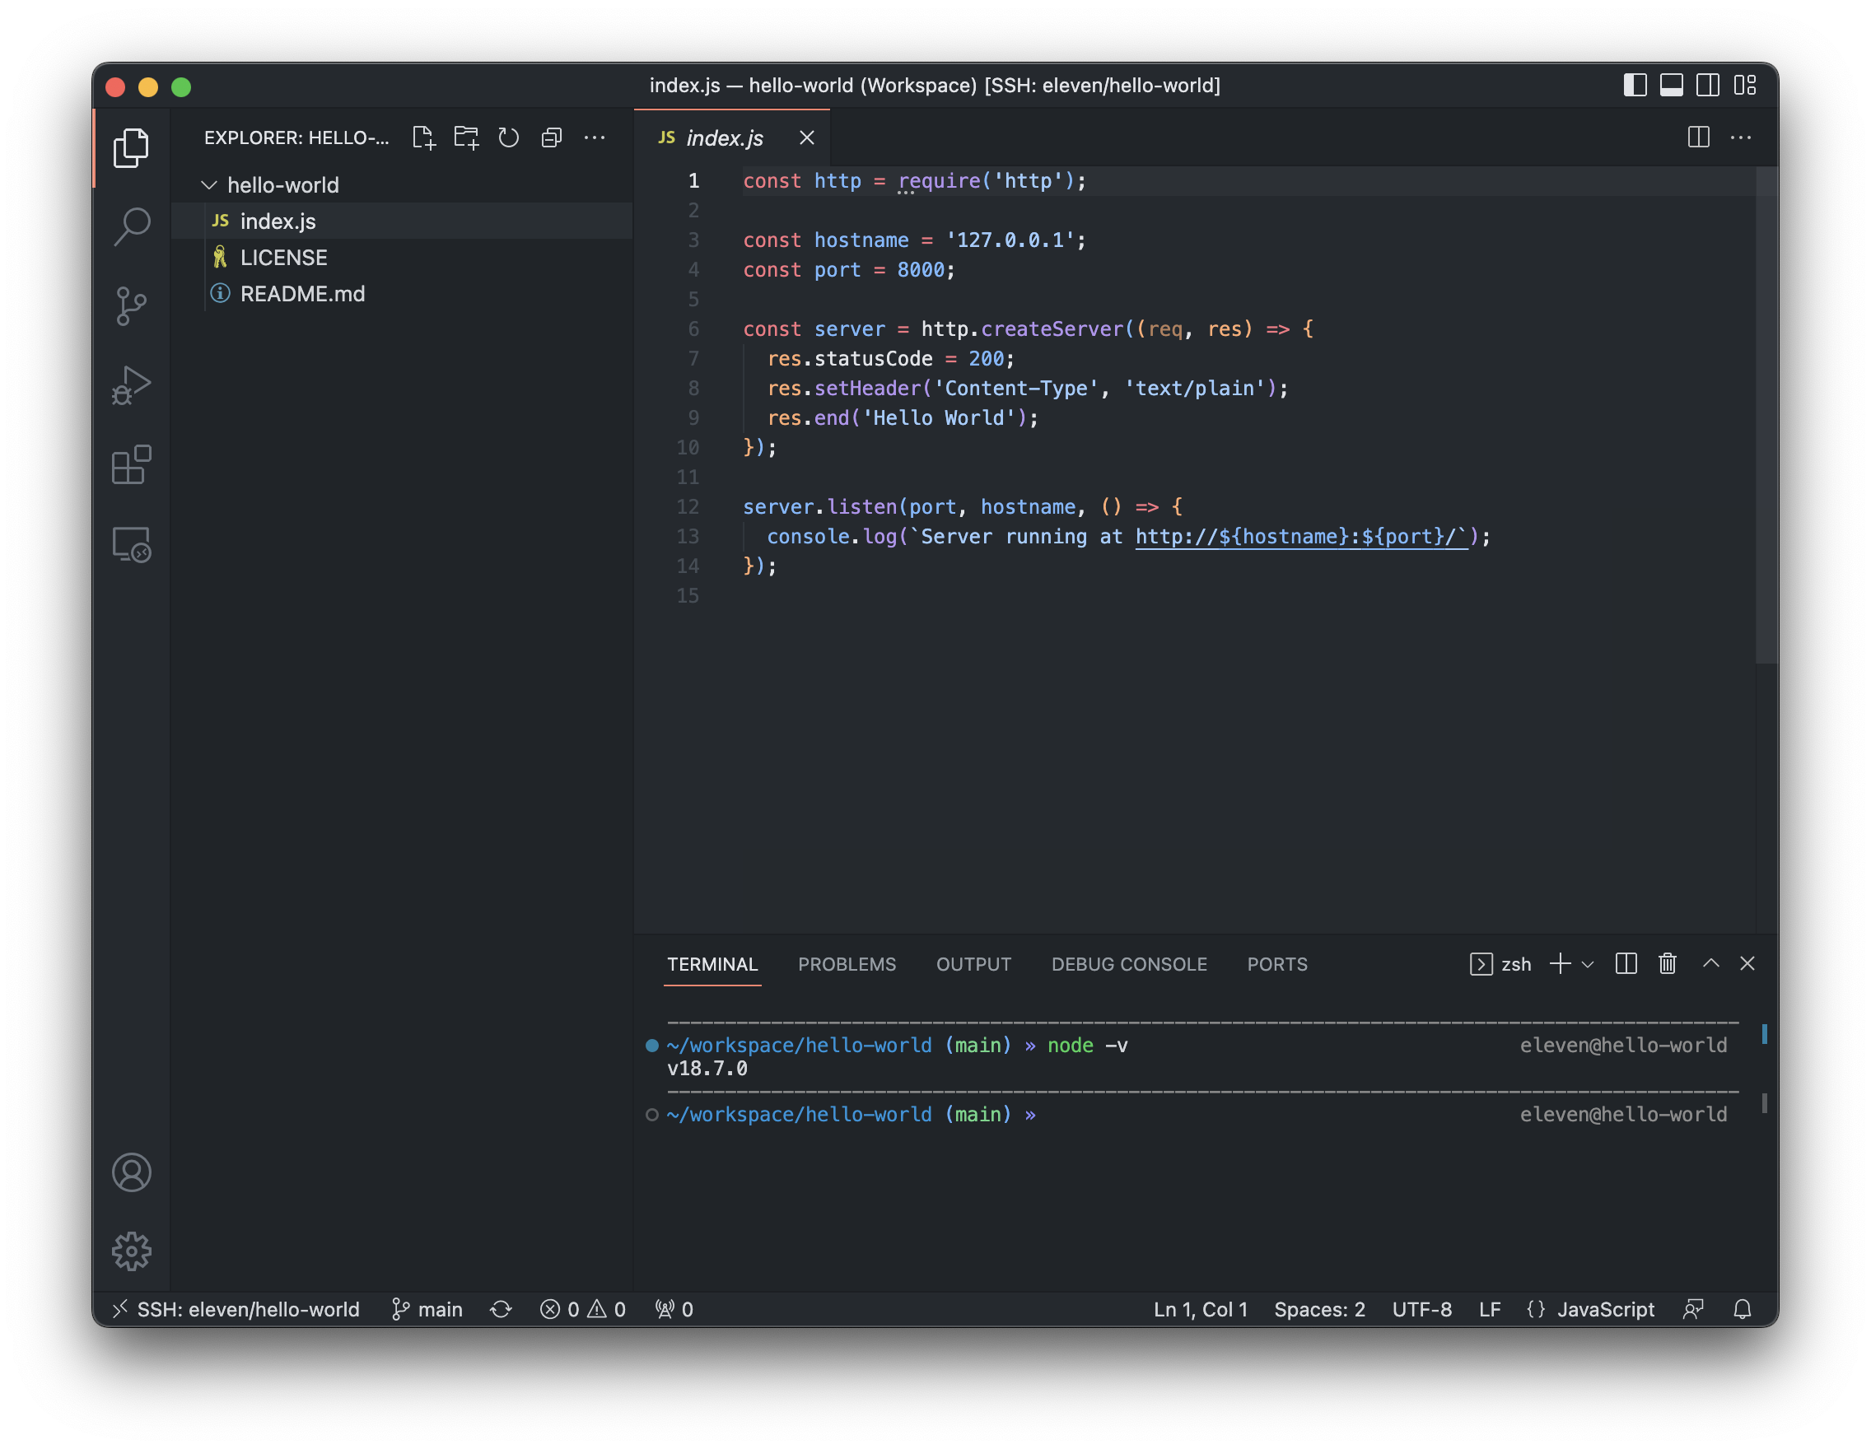Screen dimensions: 1871x1449
Task: Click the editor minimap scrollbar slider
Action: pyautogui.click(x=1766, y=415)
